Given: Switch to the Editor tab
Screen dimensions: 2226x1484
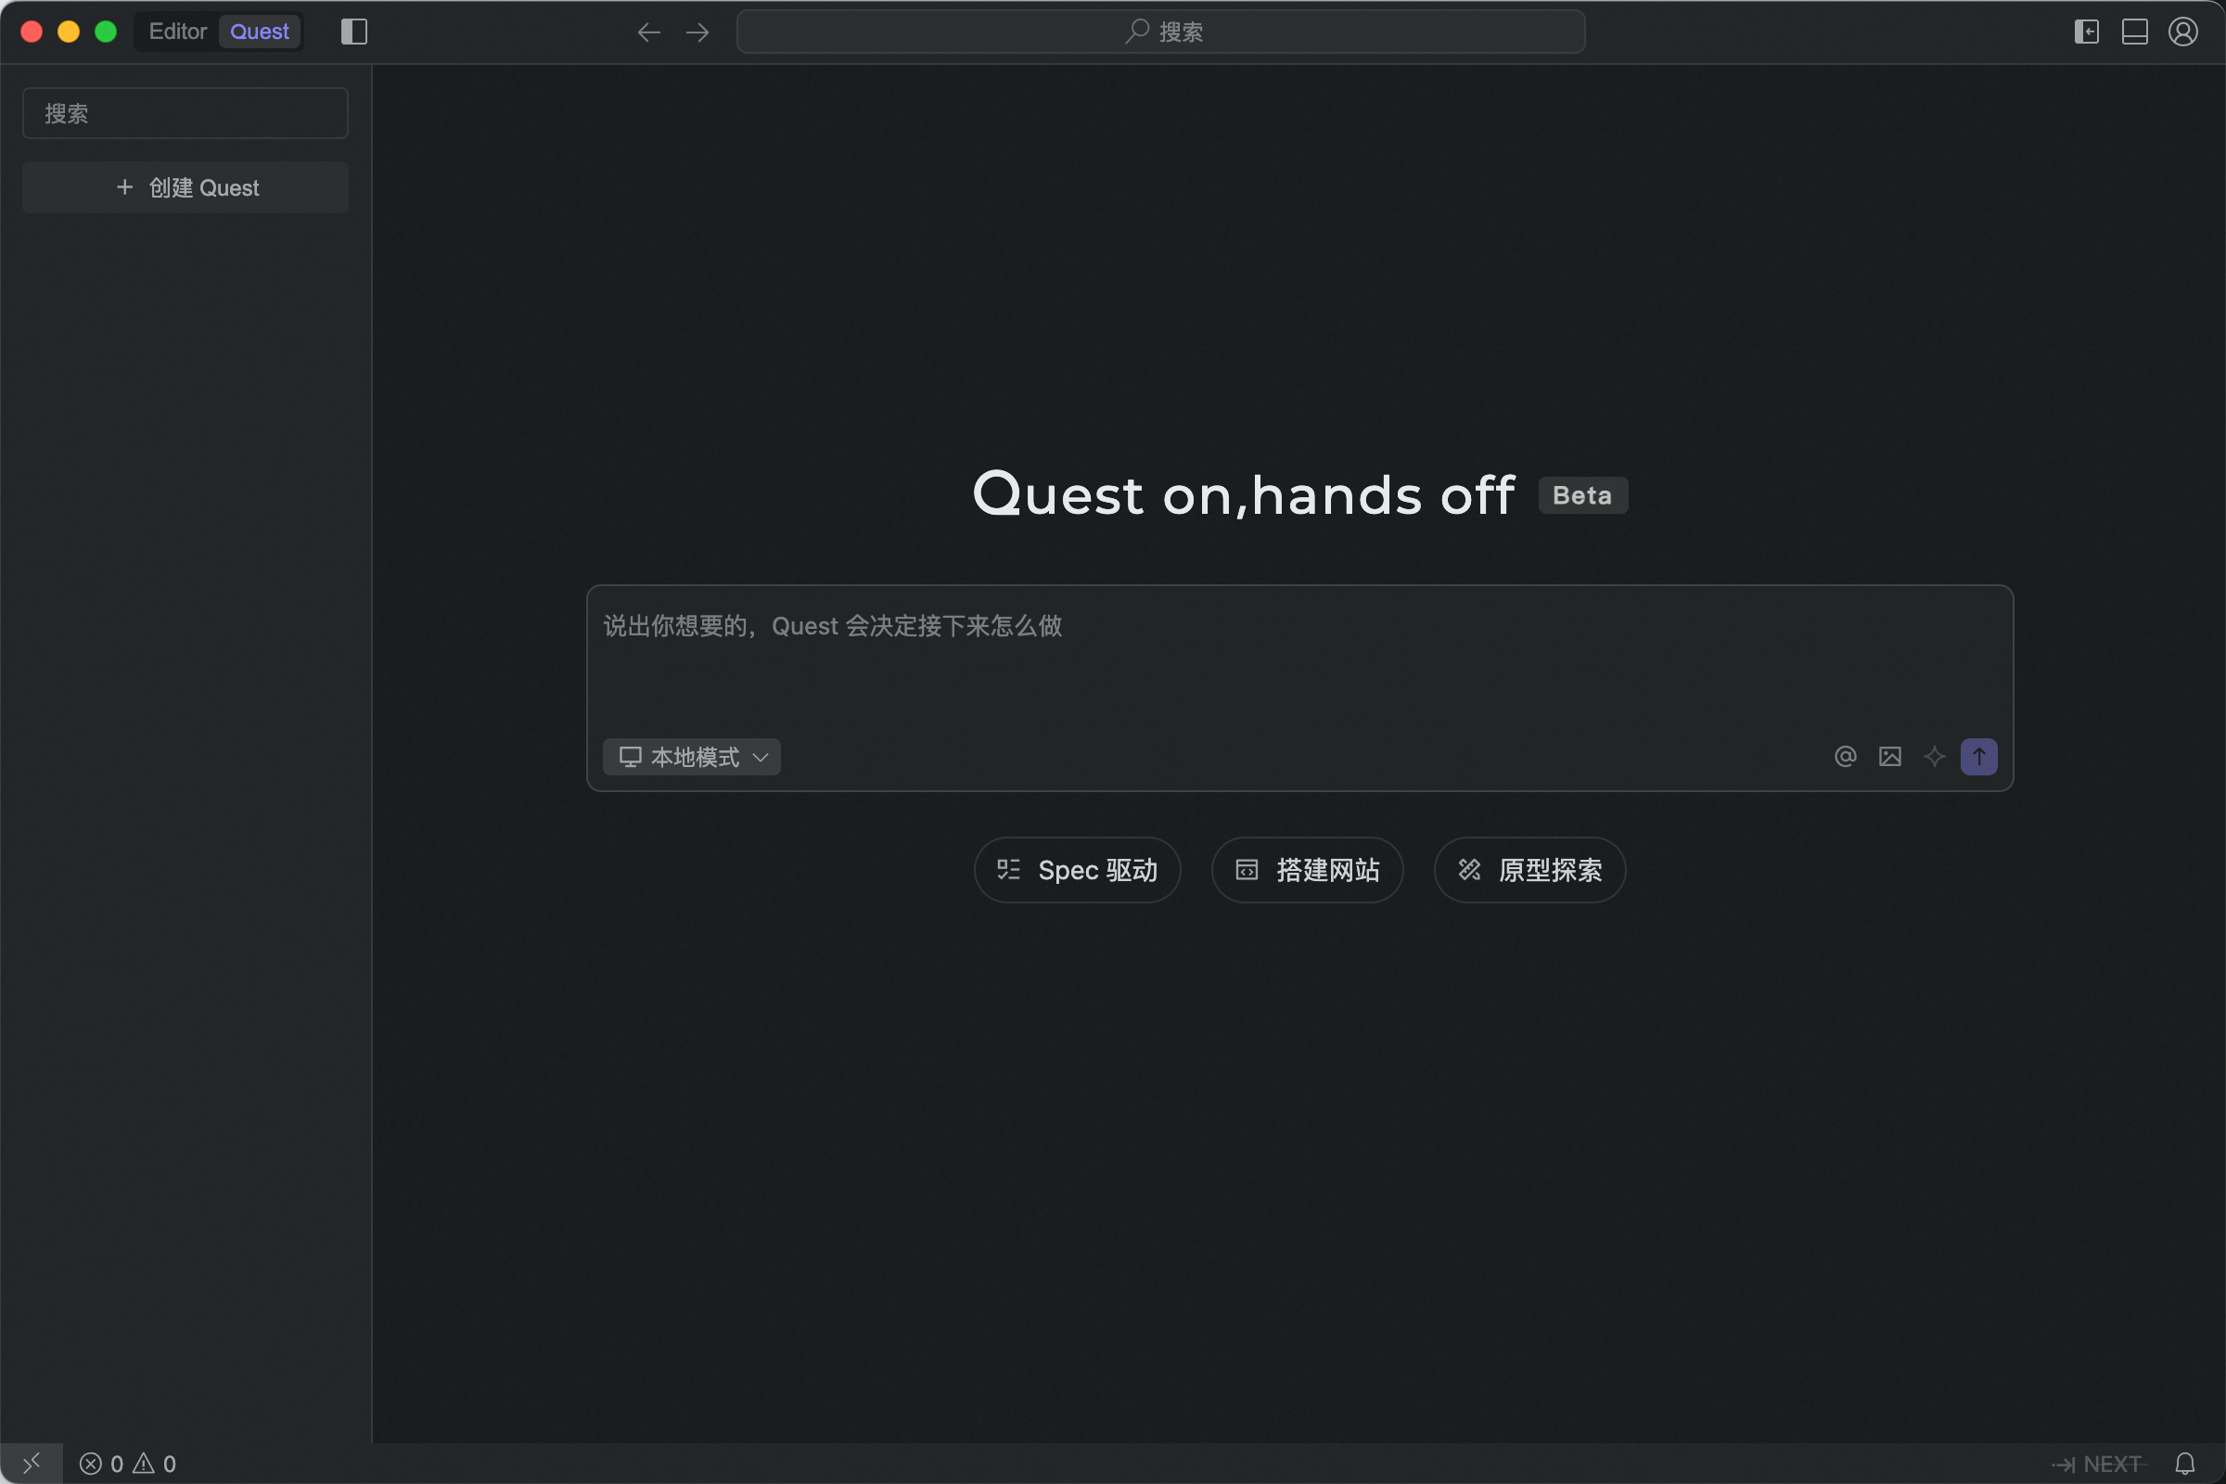Looking at the screenshot, I should point(178,32).
